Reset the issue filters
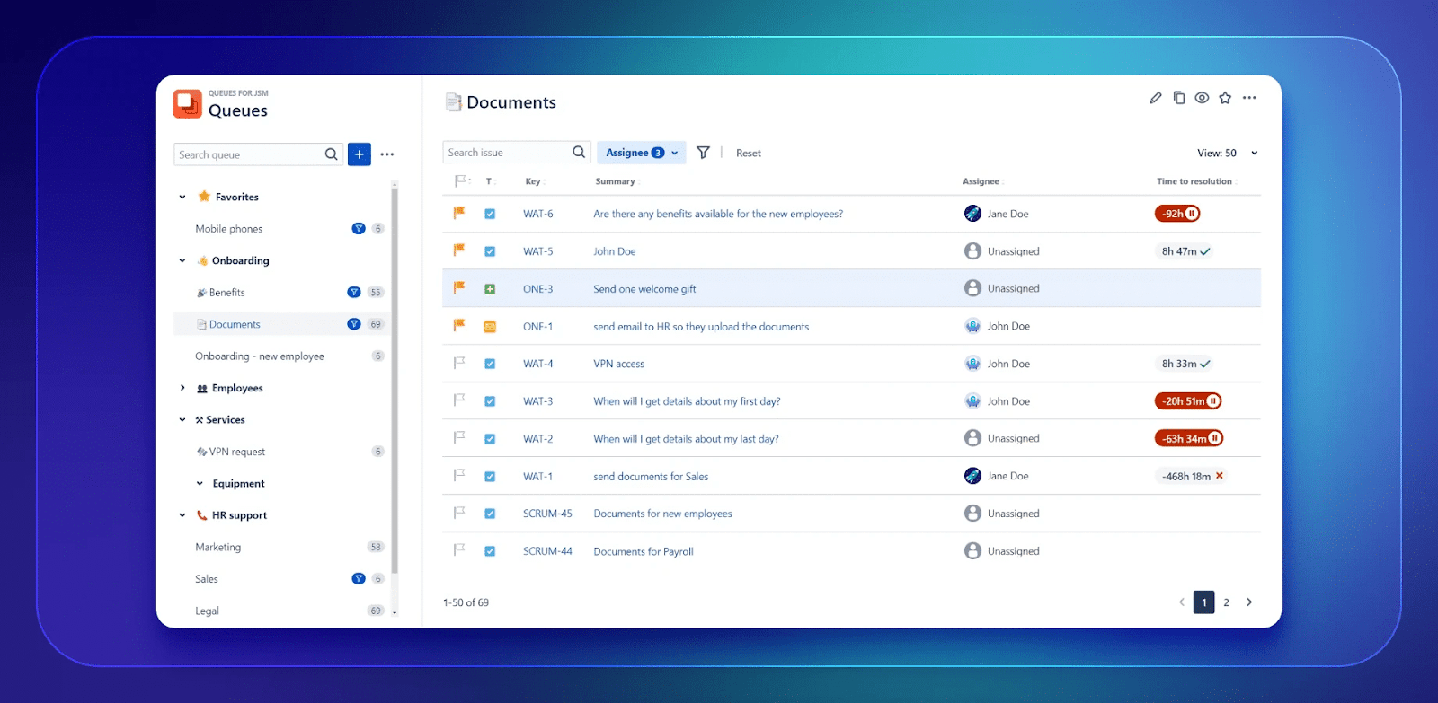Viewport: 1438px width, 703px height. click(x=749, y=154)
